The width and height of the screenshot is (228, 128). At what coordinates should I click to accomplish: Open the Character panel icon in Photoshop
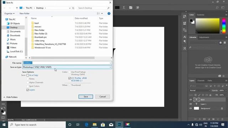[x=185, y=37]
